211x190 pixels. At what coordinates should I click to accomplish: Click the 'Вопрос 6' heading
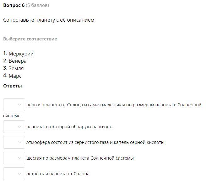click(x=14, y=5)
